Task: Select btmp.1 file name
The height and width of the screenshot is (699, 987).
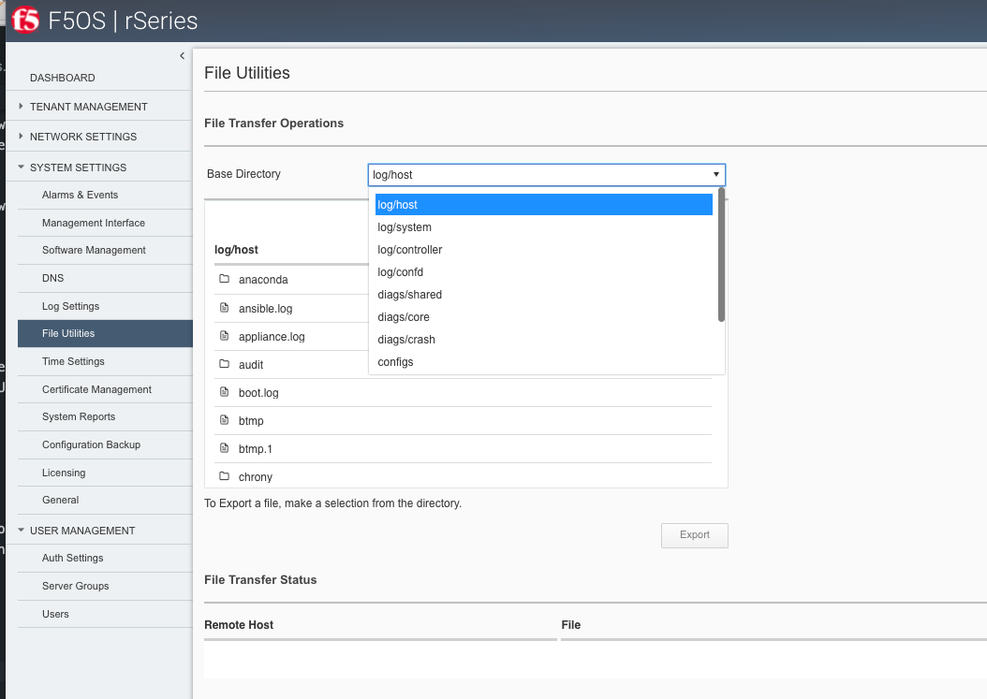Action: 255,448
